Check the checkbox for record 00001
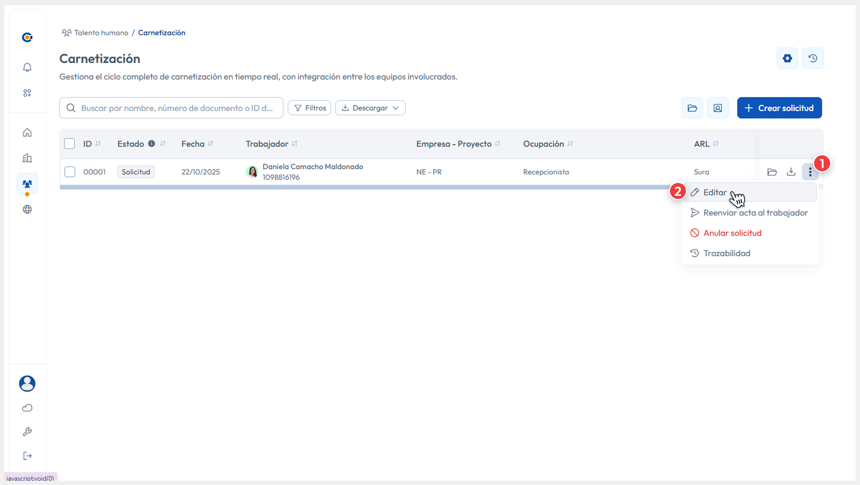860x485 pixels. click(x=69, y=172)
